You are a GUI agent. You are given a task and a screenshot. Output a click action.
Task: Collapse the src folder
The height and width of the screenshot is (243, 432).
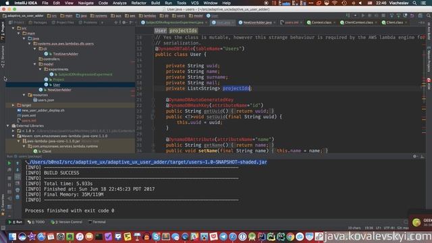tap(13, 28)
